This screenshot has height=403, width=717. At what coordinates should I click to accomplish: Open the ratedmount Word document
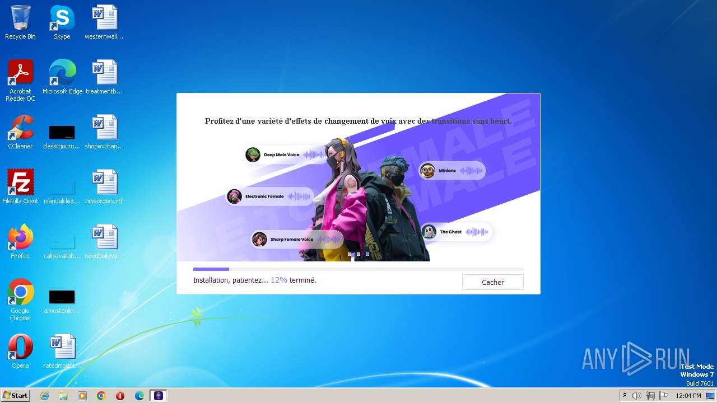point(62,352)
